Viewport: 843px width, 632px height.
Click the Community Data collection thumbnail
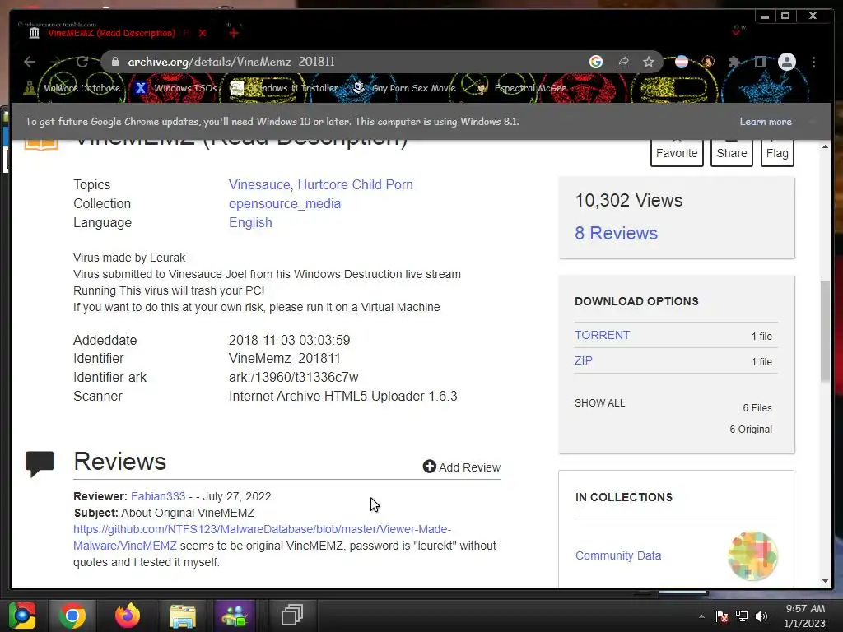tap(753, 556)
